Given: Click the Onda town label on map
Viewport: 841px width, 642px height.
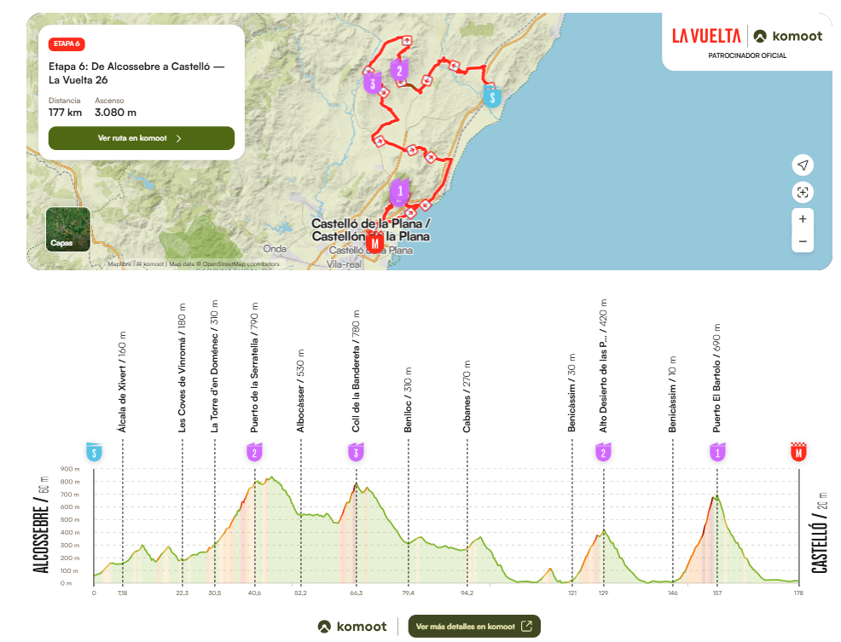Looking at the screenshot, I should point(275,249).
